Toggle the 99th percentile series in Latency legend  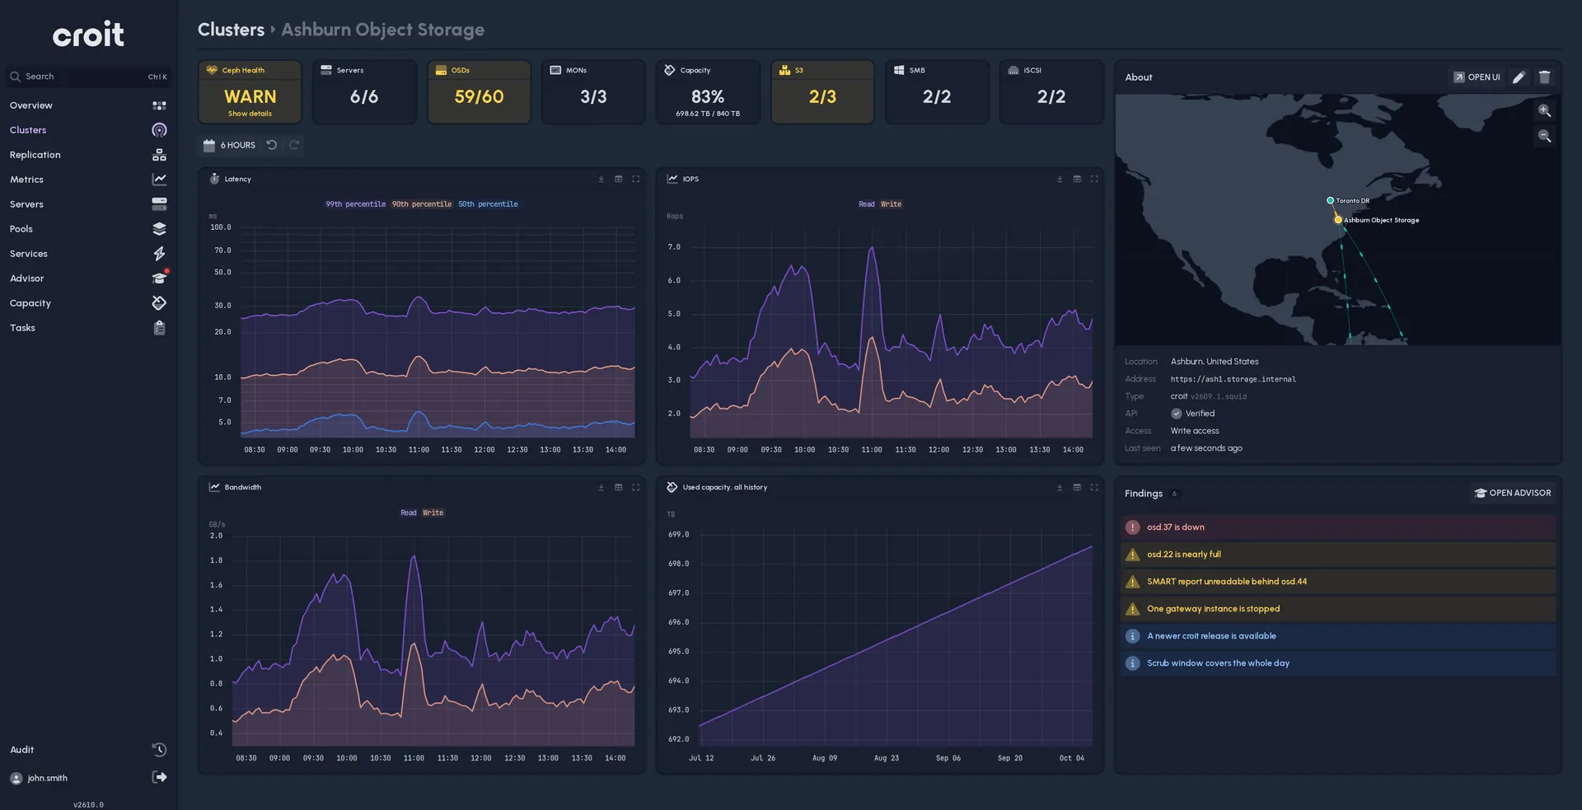(355, 204)
